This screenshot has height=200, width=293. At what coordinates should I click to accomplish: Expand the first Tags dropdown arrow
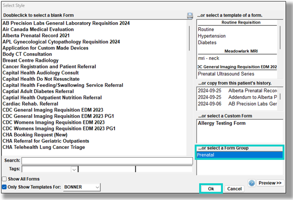point(74,170)
